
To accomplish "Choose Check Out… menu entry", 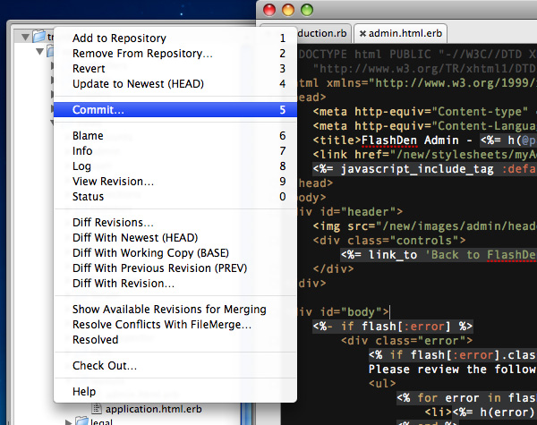I will pos(105,366).
